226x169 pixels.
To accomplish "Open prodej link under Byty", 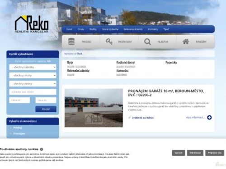I will coord(71,66).
